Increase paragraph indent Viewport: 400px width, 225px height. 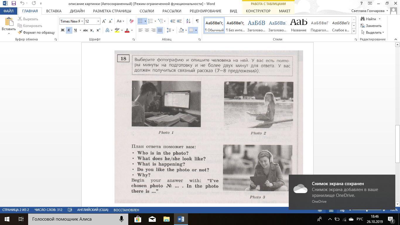point(179,21)
